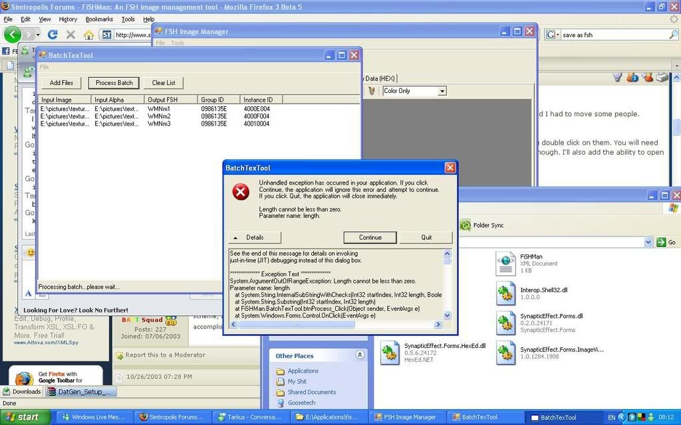Screen dimensions: 681x425
Task: Switch to Windows Live Messenger taskbar button
Action: coord(94,417)
